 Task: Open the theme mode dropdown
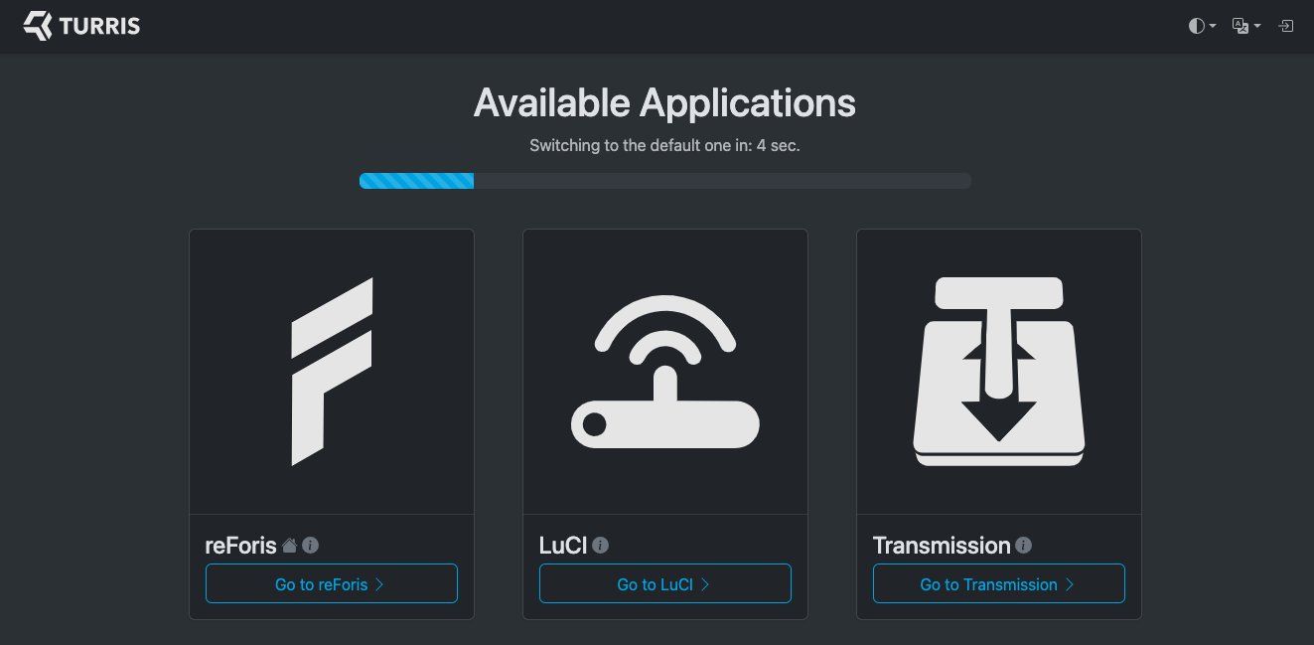click(x=1202, y=26)
